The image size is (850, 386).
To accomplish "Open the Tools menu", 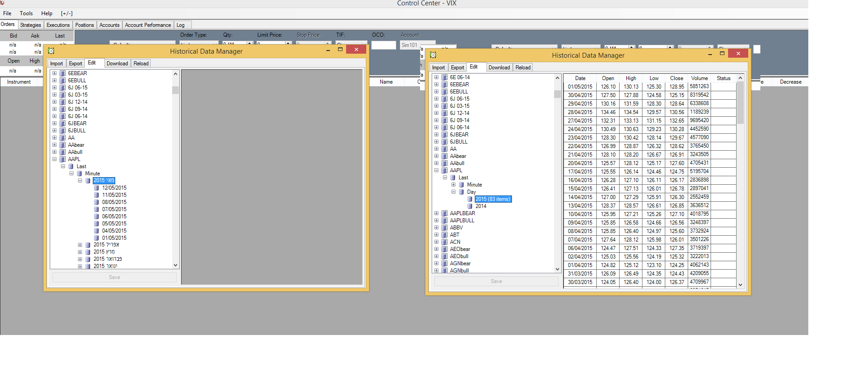I will tap(26, 13).
